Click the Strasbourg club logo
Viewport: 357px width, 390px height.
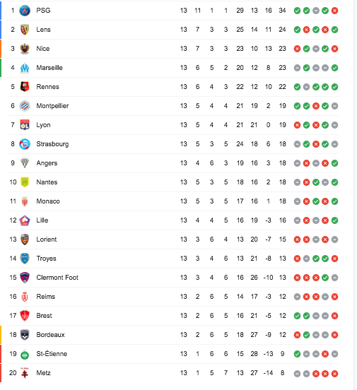coord(25,144)
